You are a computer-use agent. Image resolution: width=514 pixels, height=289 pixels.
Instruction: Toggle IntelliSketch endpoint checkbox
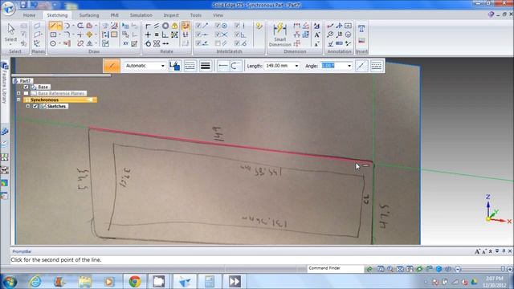click(198, 26)
